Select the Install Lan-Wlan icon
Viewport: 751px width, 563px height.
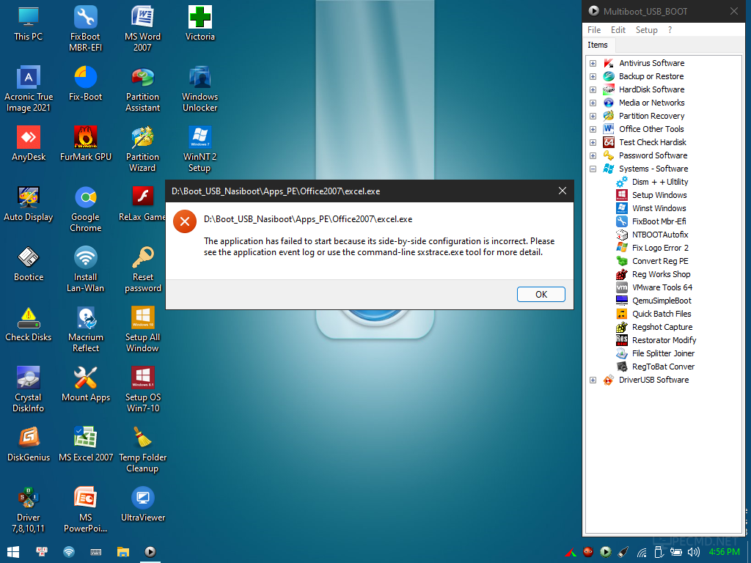85,270
